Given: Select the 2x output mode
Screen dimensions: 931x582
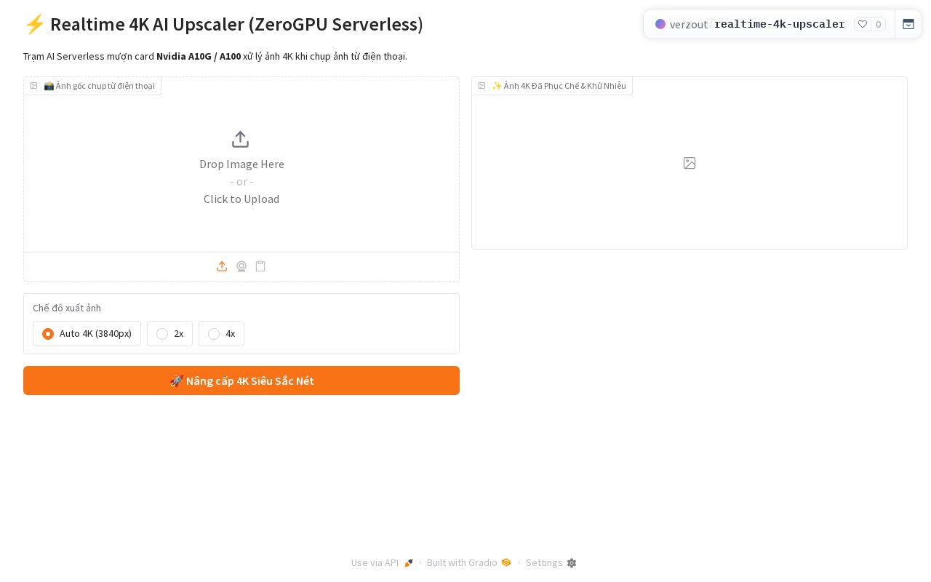Looking at the screenshot, I should tap(169, 334).
